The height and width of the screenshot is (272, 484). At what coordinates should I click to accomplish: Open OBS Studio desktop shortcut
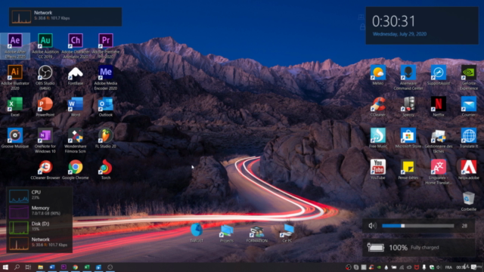tap(45, 77)
